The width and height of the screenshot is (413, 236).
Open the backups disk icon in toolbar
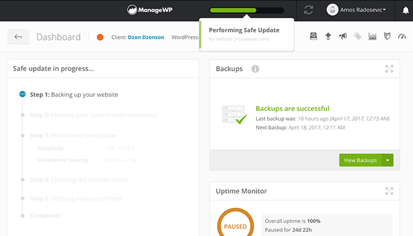click(x=313, y=37)
